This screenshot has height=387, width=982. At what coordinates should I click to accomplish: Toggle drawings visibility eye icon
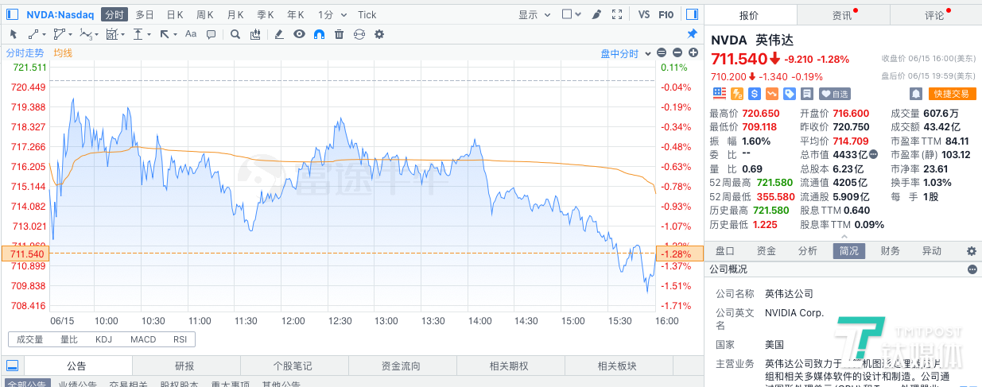point(299,34)
